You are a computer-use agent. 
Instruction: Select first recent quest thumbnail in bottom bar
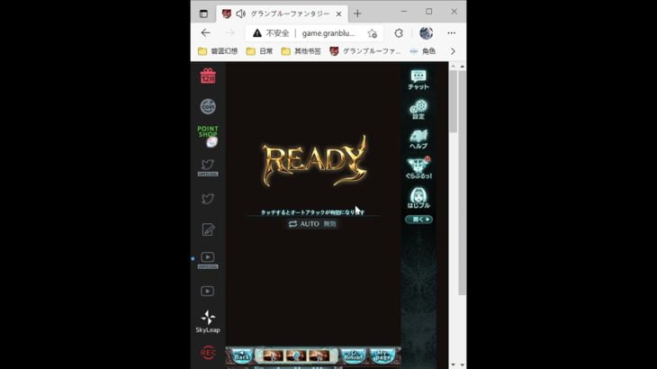pos(274,356)
